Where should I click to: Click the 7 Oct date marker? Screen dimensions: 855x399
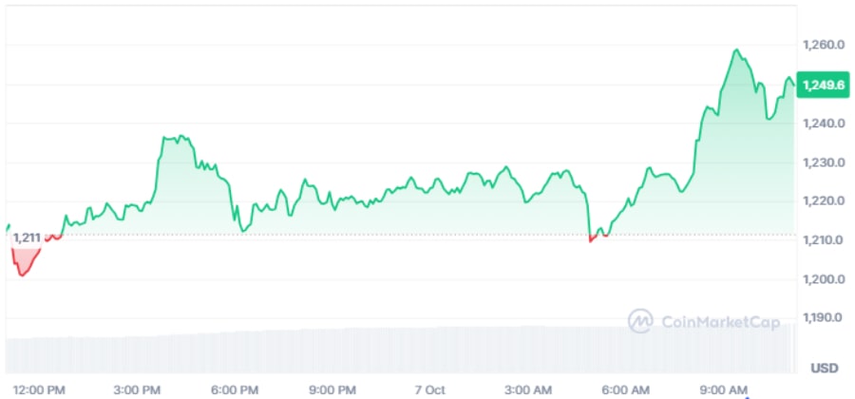tap(429, 389)
